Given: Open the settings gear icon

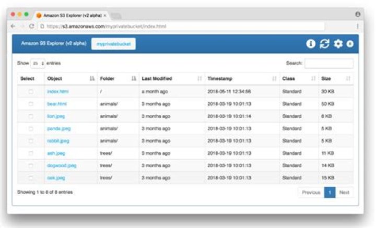Looking at the screenshot, I should [338, 44].
